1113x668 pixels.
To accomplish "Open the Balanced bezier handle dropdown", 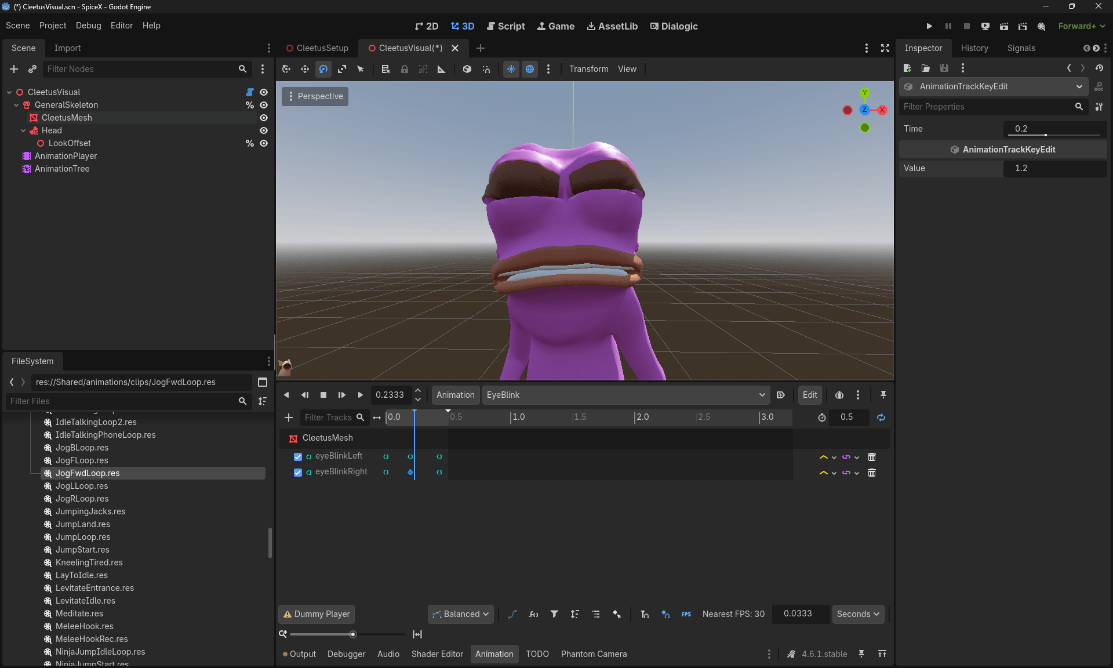I will click(x=461, y=614).
